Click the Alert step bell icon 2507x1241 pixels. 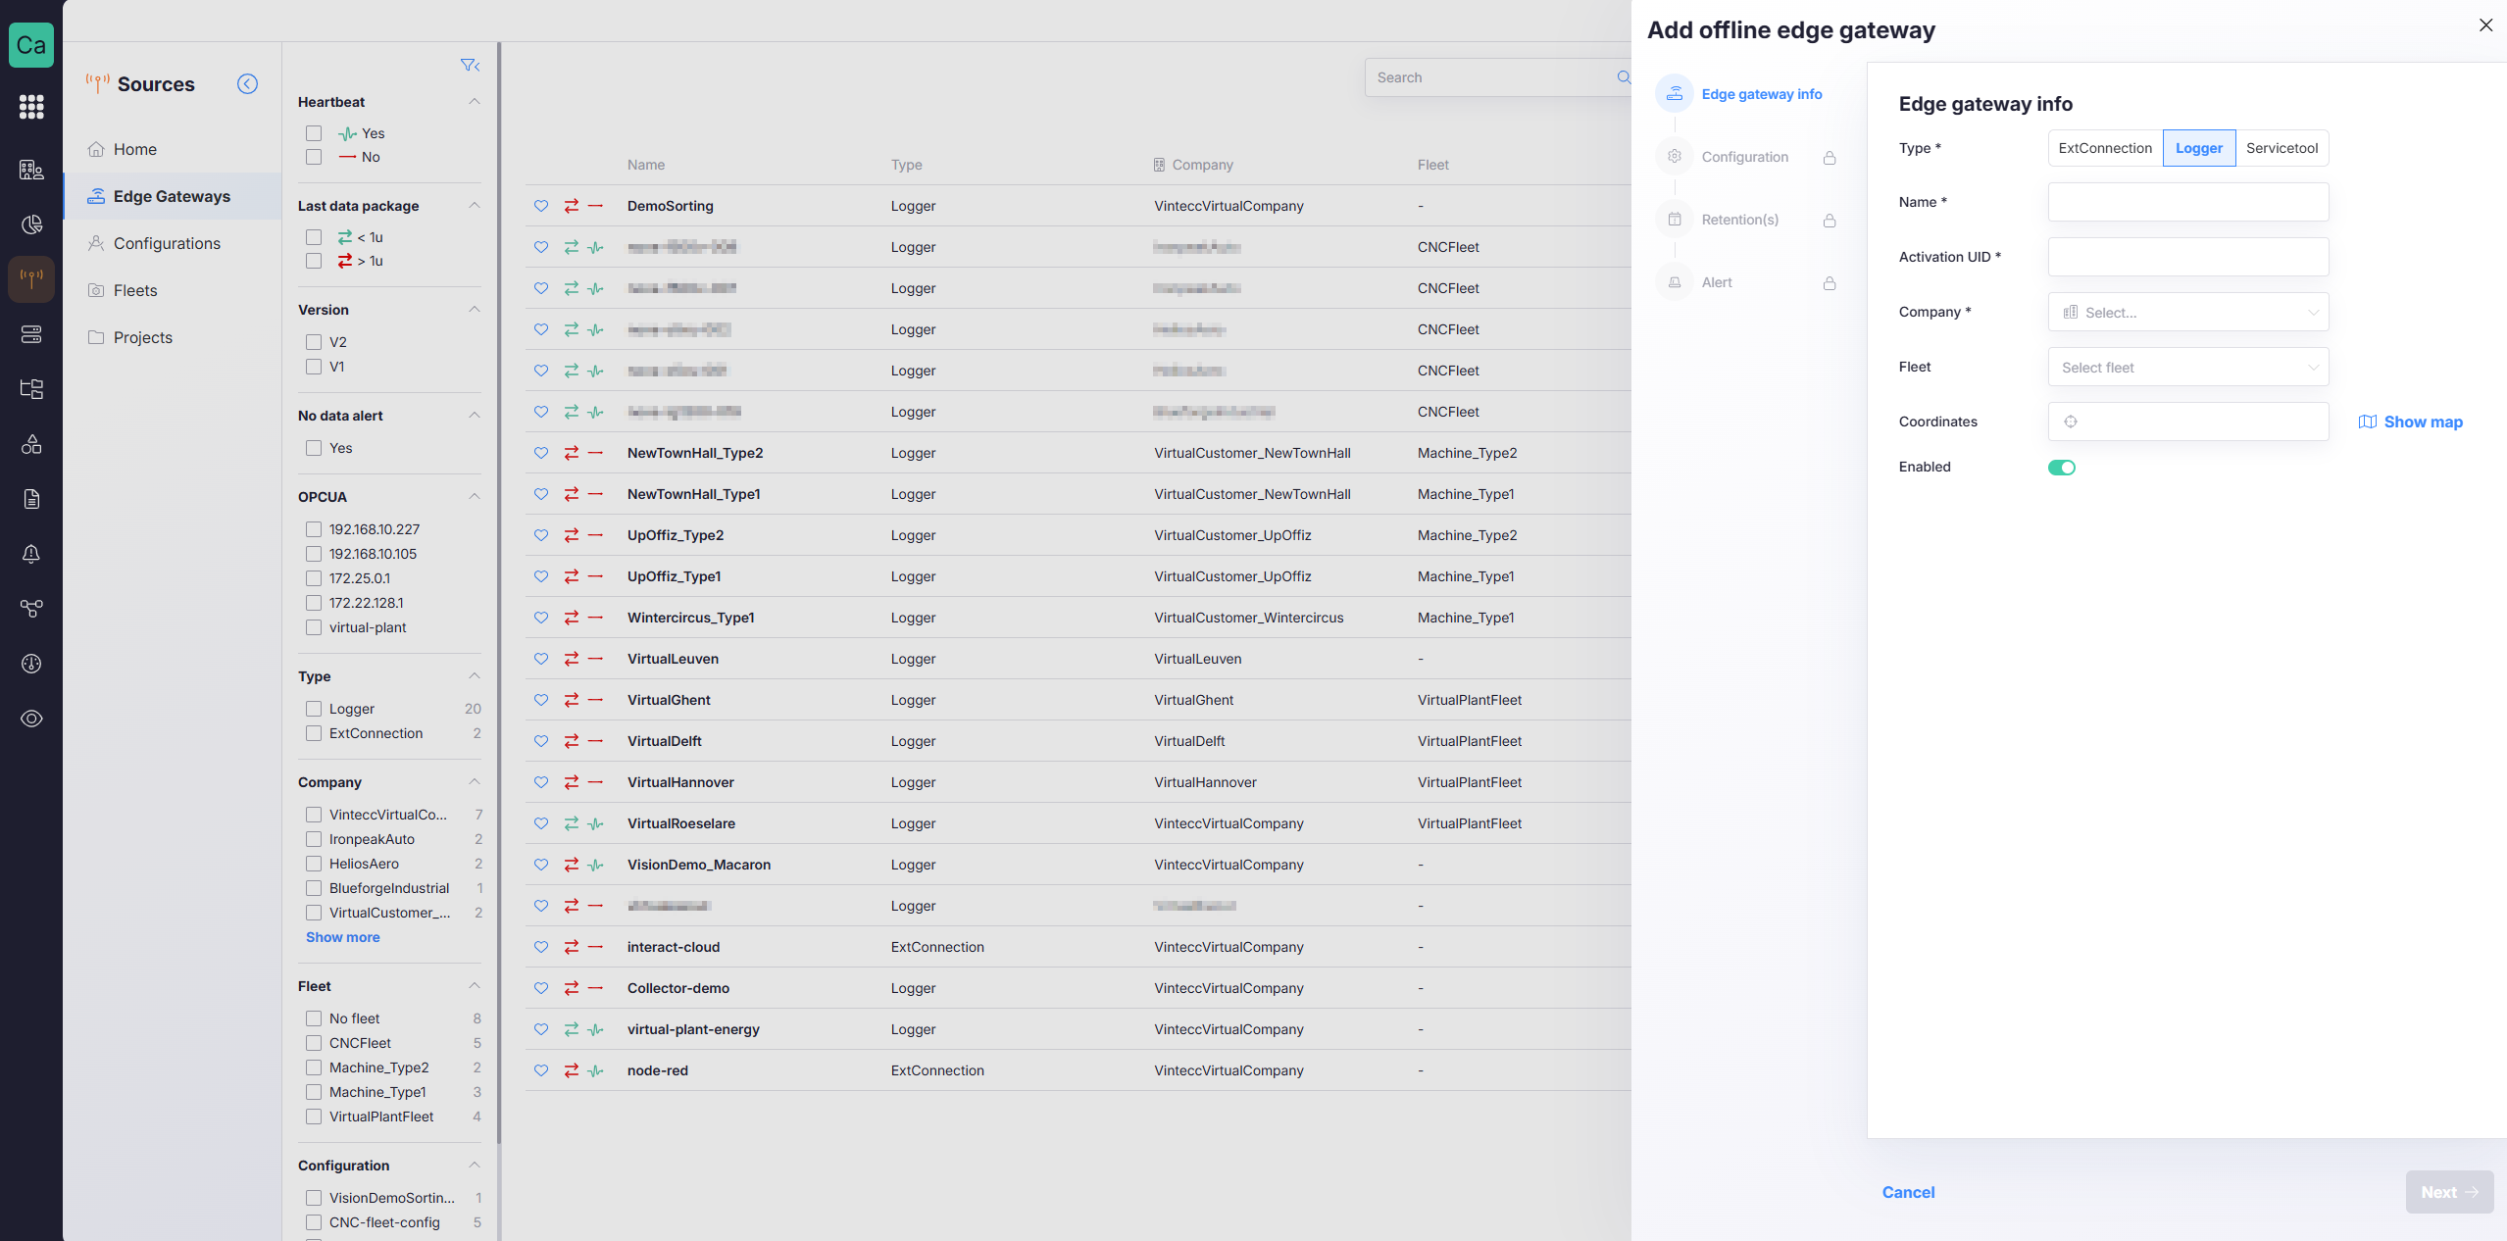click(x=1675, y=282)
